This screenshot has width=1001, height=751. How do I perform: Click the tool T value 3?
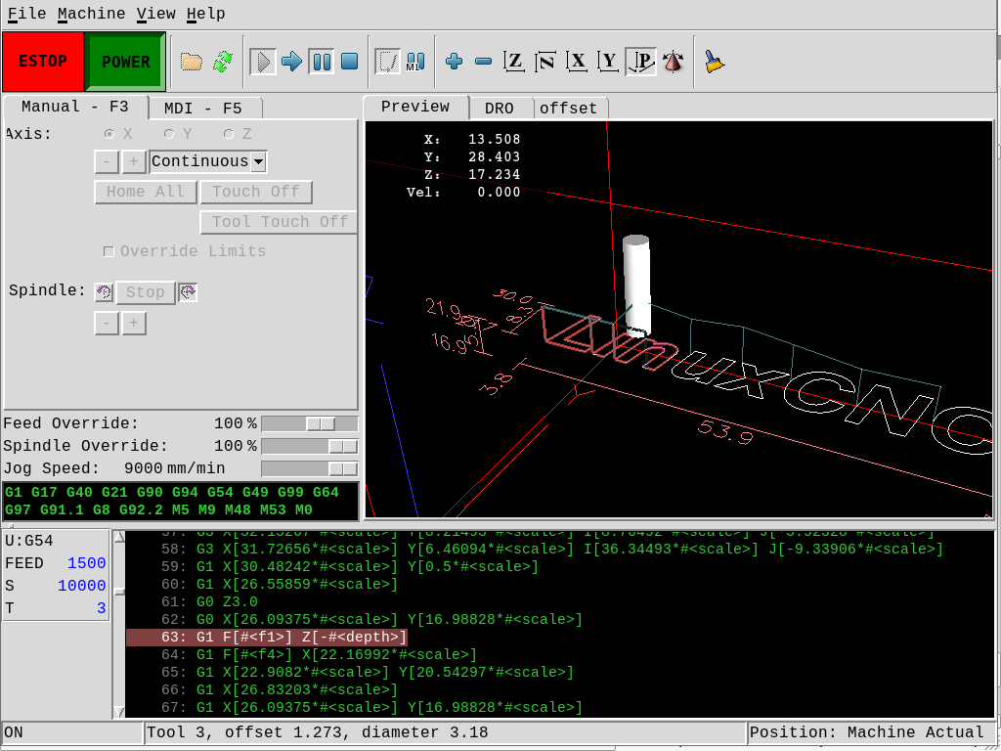101,608
